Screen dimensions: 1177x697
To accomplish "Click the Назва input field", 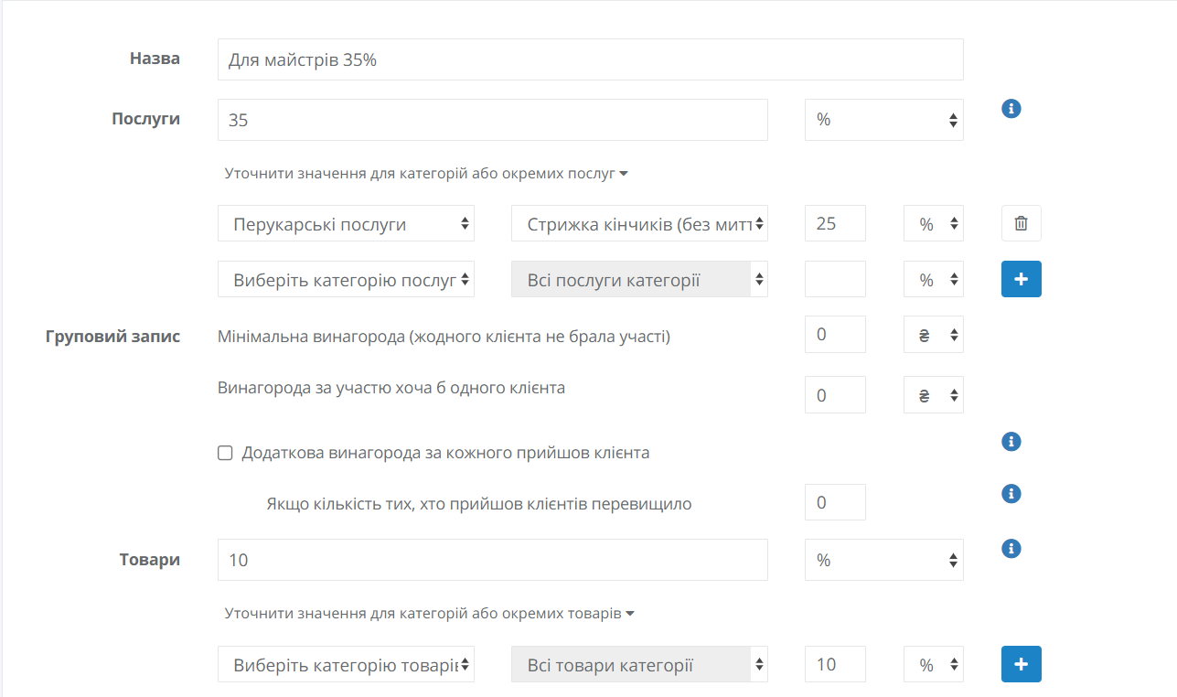I will point(590,59).
